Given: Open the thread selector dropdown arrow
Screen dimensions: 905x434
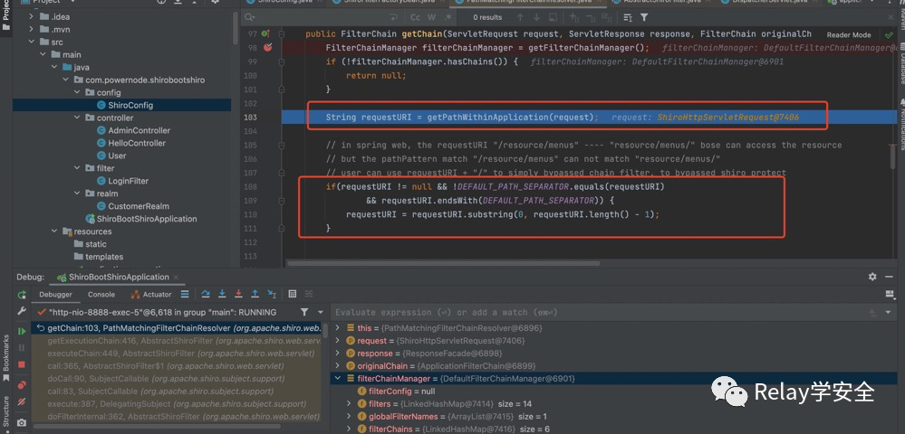Looking at the screenshot, I should tap(319, 312).
